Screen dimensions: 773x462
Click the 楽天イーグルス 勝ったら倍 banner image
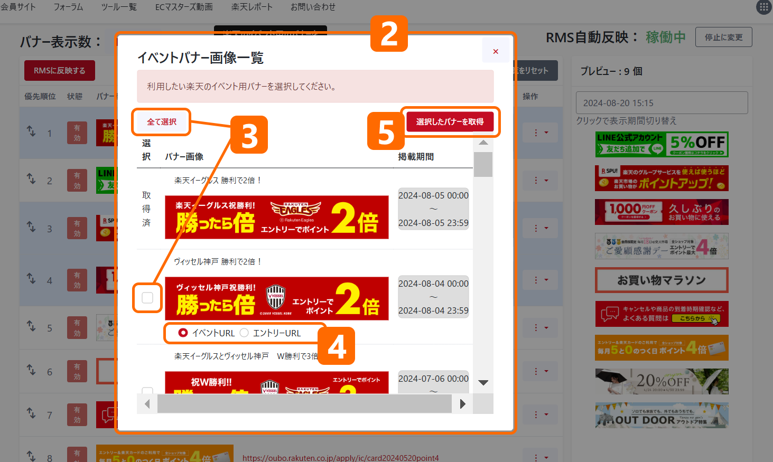point(277,217)
